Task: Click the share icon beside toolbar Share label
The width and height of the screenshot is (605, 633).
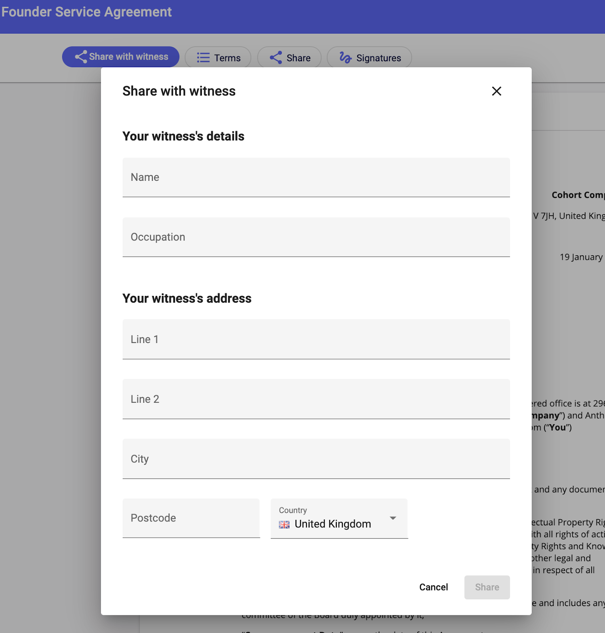Action: click(x=276, y=58)
